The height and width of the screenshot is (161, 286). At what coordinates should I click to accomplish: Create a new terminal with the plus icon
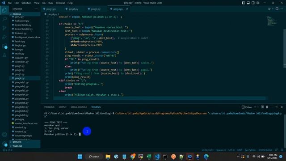255,107
